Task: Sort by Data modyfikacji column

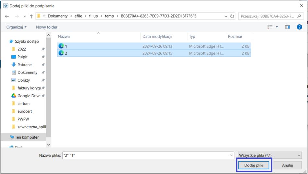Action: tap(157, 36)
